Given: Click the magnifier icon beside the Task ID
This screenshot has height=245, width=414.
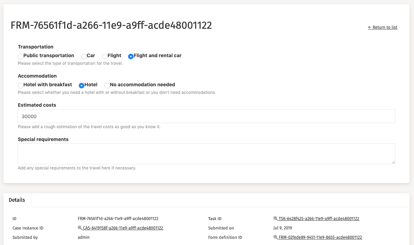Looking at the screenshot, I should [276, 219].
